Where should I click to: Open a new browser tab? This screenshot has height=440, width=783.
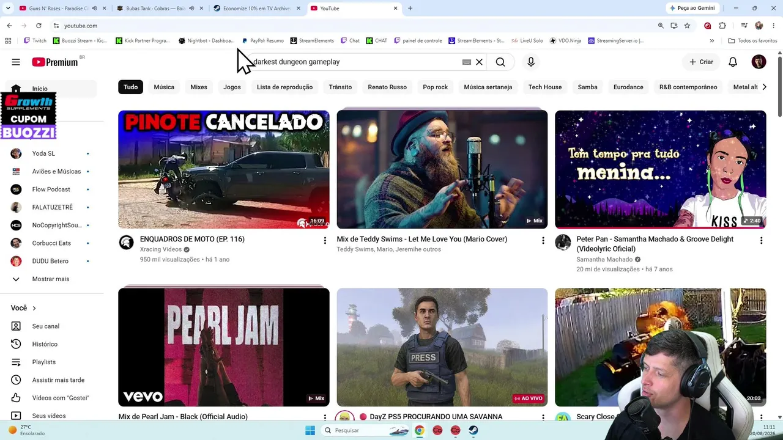click(410, 8)
